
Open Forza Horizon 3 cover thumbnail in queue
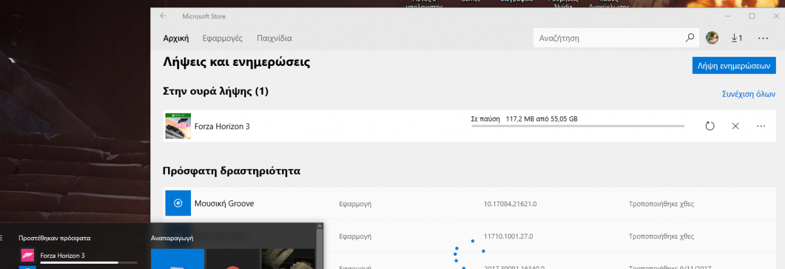coord(178,126)
